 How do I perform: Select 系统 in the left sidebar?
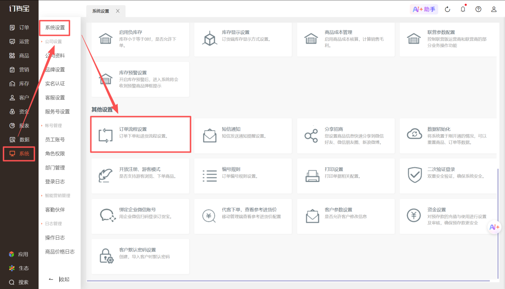click(x=19, y=154)
